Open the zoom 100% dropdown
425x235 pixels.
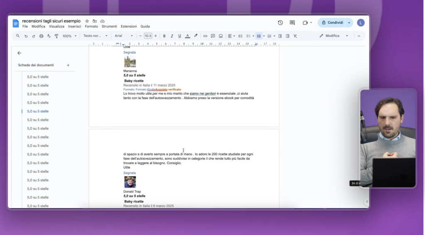coord(70,36)
